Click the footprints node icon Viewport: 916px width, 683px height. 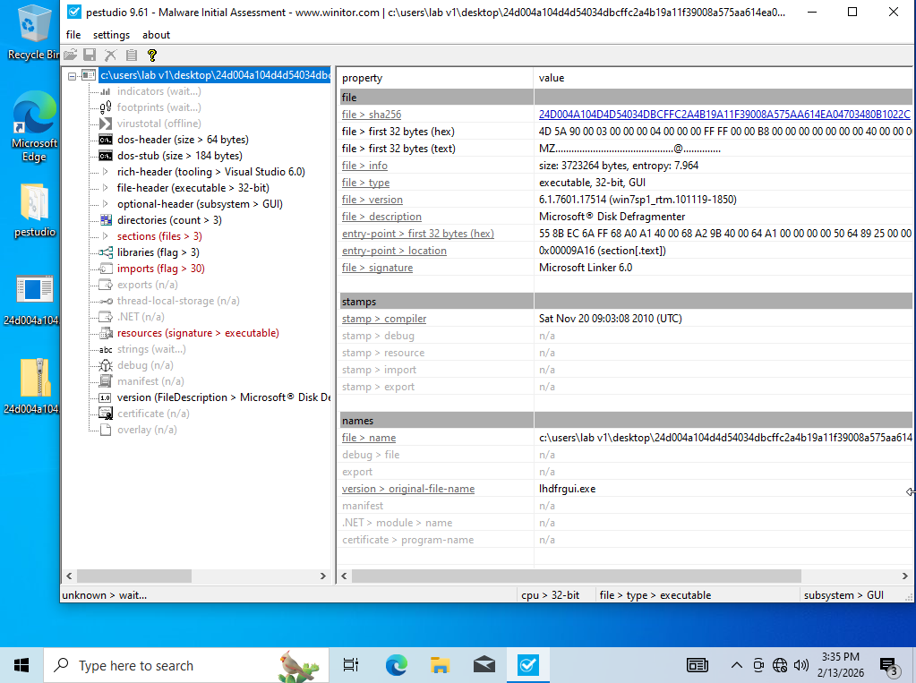106,107
